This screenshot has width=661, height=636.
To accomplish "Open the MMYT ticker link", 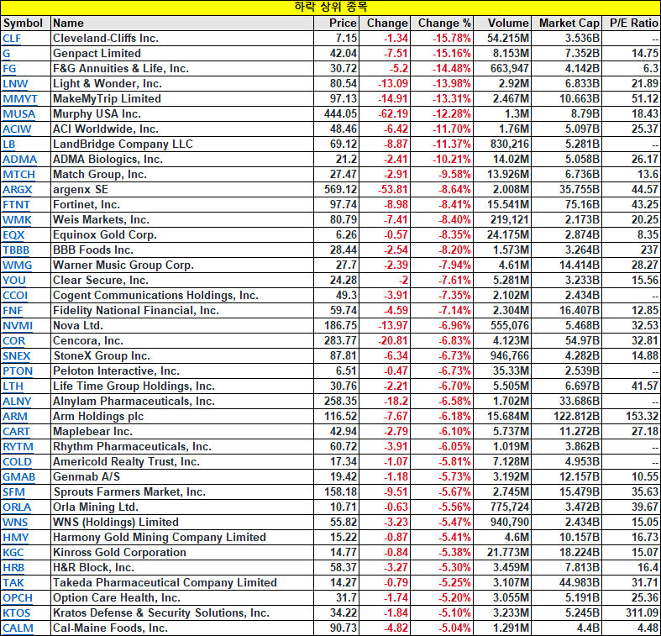I will [20, 99].
